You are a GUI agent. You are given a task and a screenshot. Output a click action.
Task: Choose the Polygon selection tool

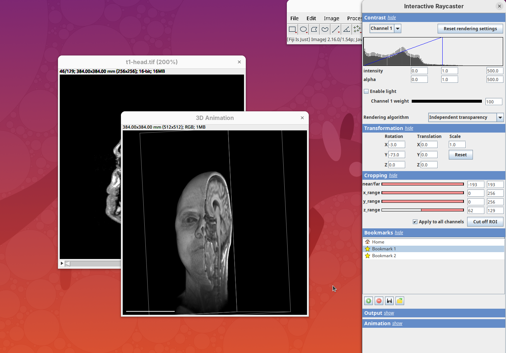[314, 30]
